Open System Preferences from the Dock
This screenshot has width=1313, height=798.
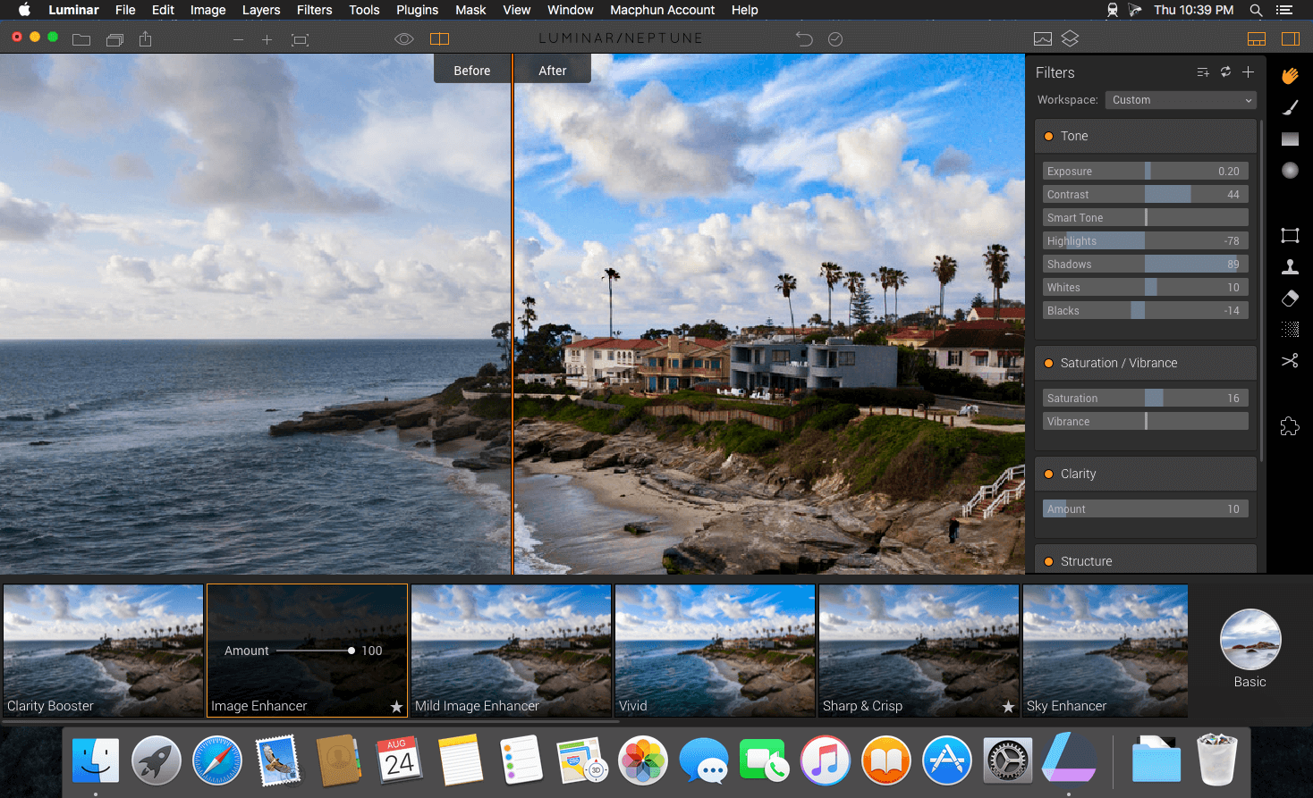click(x=1008, y=760)
